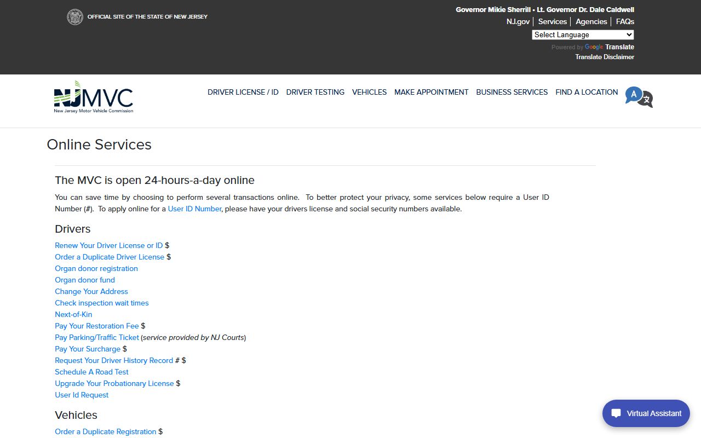Click the Vehicles section heading
This screenshot has width=701, height=438.
[76, 415]
